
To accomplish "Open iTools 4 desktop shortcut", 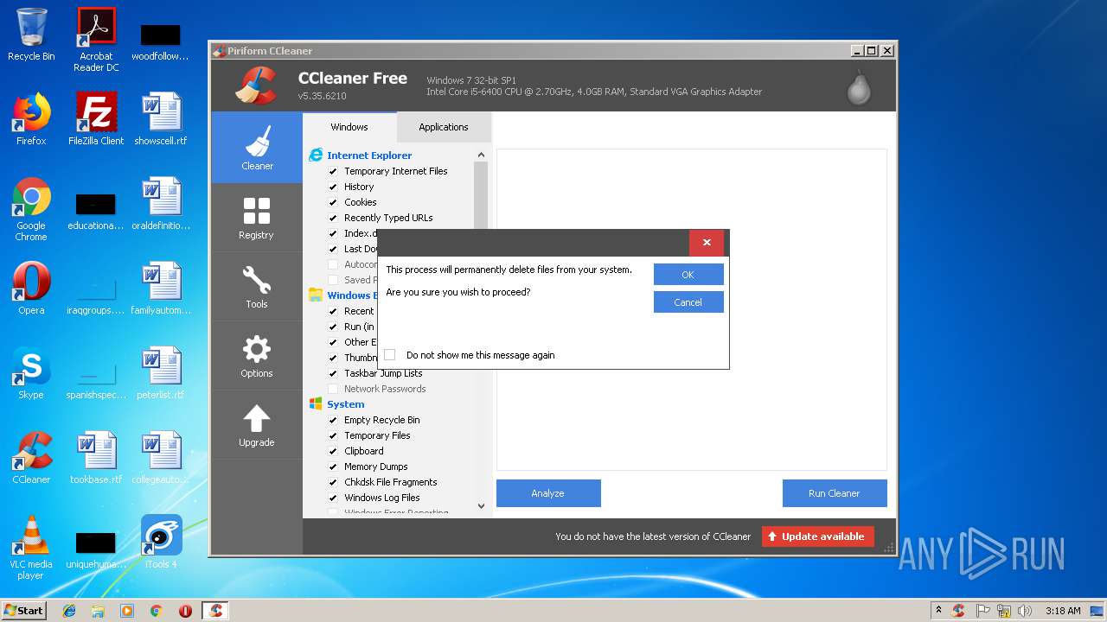I will pos(161,543).
